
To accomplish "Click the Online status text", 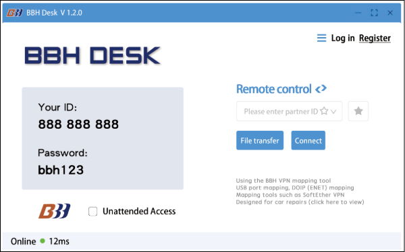I will pos(23,241).
